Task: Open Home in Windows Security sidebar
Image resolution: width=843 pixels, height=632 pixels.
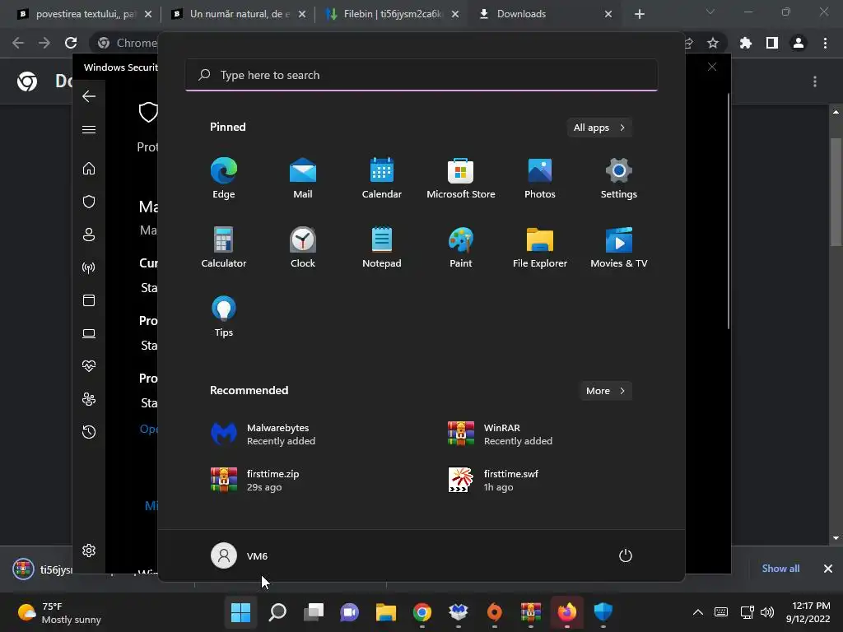Action: click(x=89, y=168)
